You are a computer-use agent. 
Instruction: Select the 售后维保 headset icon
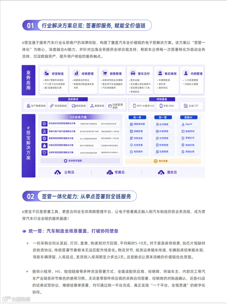[160, 73]
